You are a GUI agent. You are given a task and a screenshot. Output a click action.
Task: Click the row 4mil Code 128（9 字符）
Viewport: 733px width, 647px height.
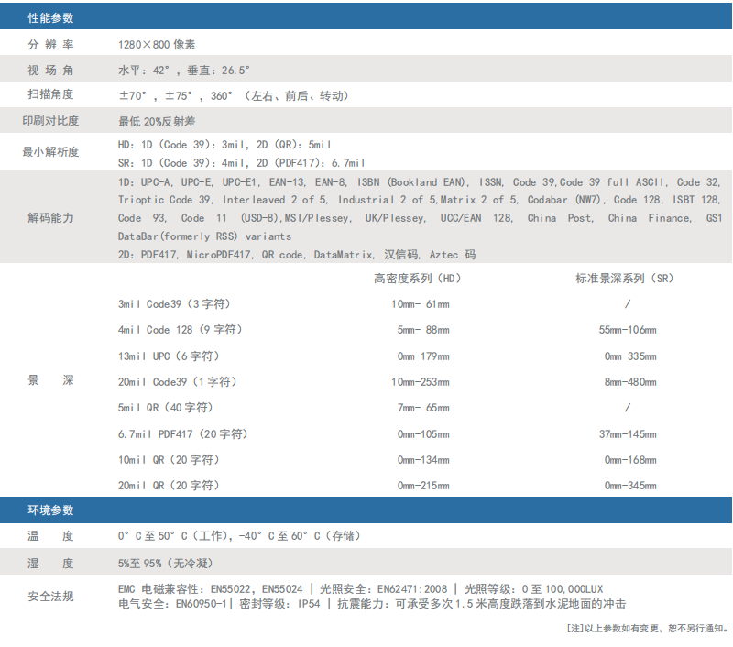[180, 330]
